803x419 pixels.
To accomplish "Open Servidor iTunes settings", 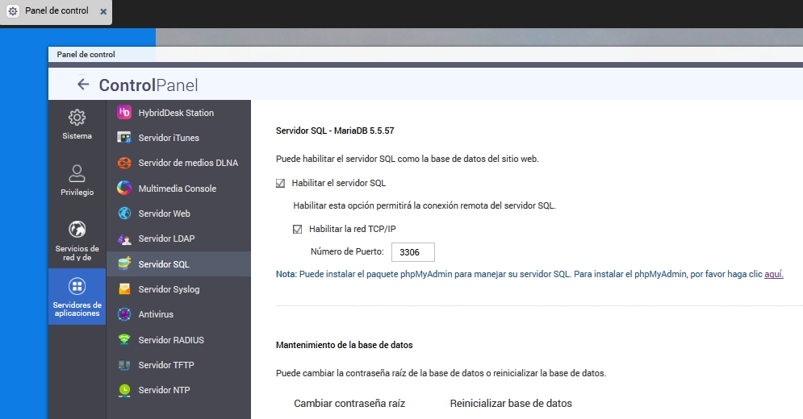I will click(x=169, y=138).
